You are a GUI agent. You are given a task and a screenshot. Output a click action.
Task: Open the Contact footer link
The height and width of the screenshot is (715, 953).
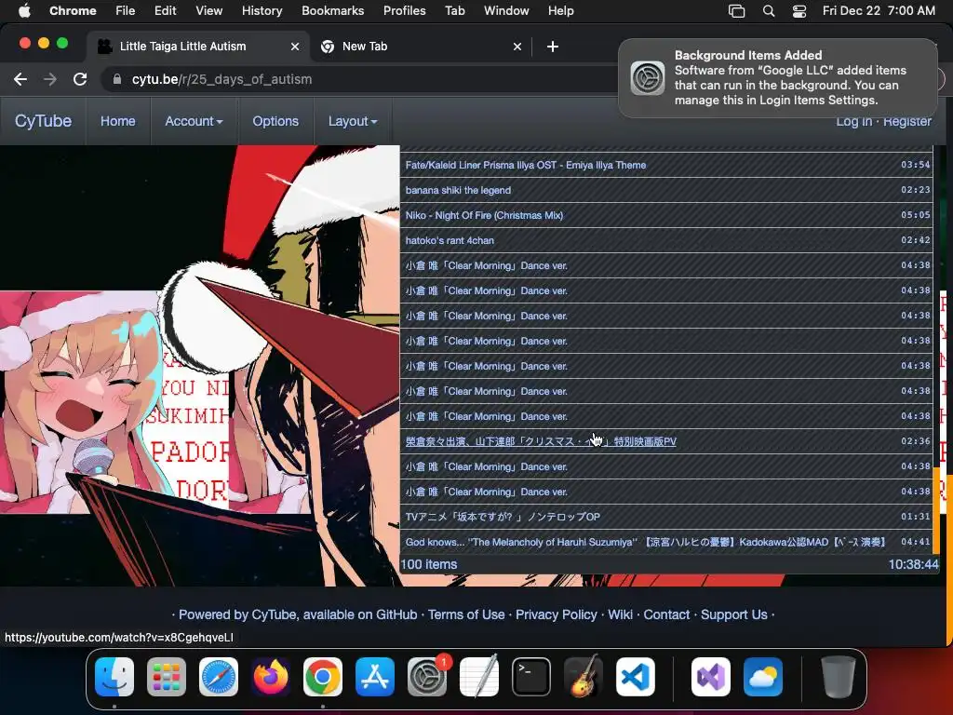(x=666, y=614)
